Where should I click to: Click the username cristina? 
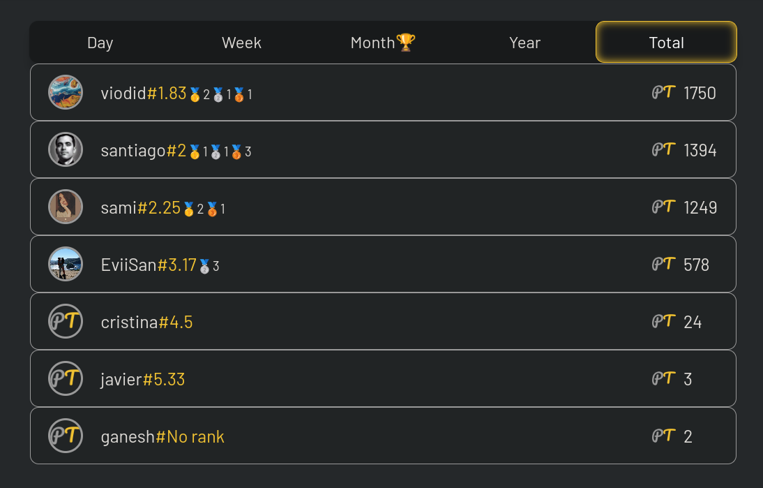point(129,322)
